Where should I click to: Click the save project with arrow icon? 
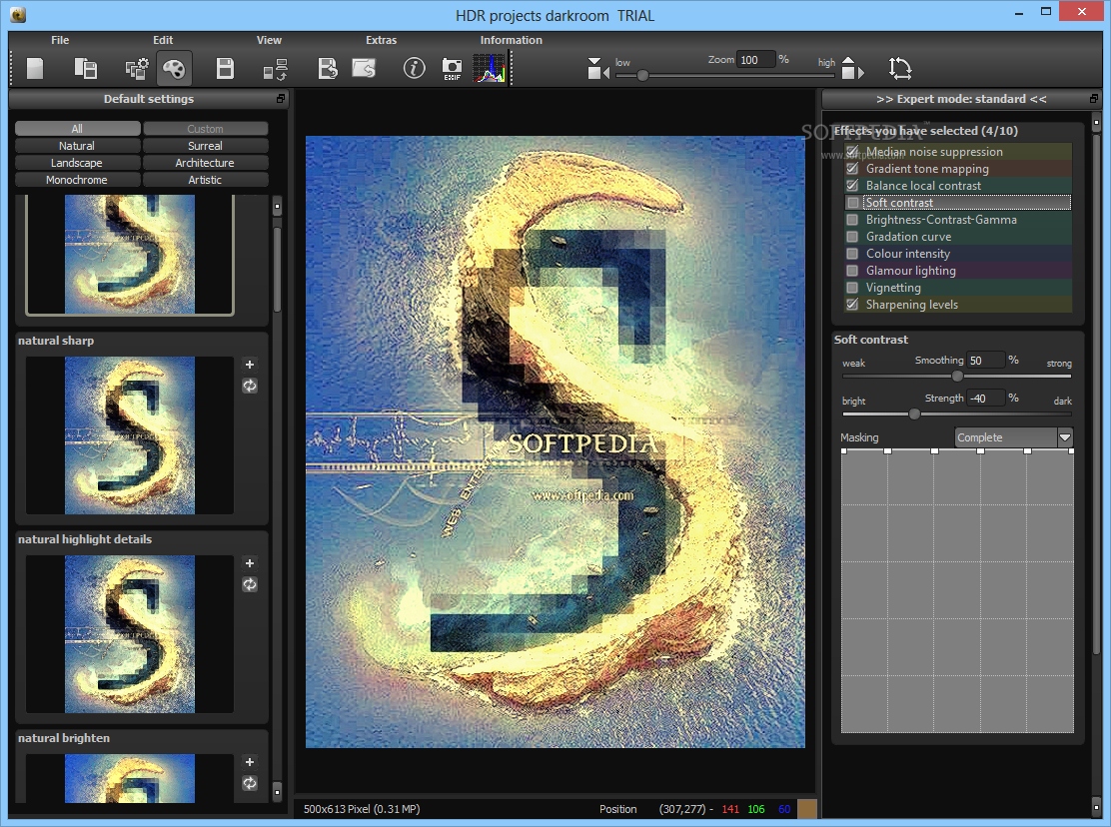(x=328, y=69)
